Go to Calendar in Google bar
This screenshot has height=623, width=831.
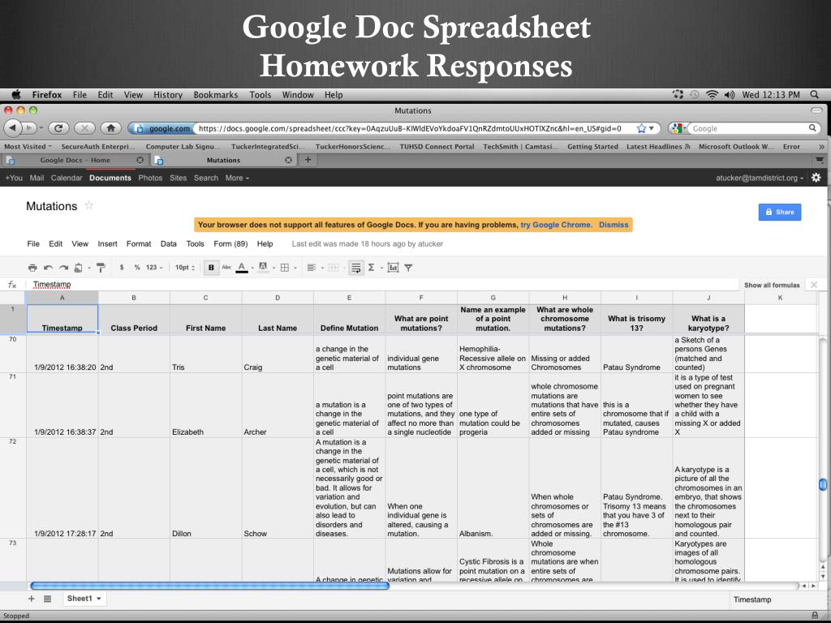(x=67, y=178)
